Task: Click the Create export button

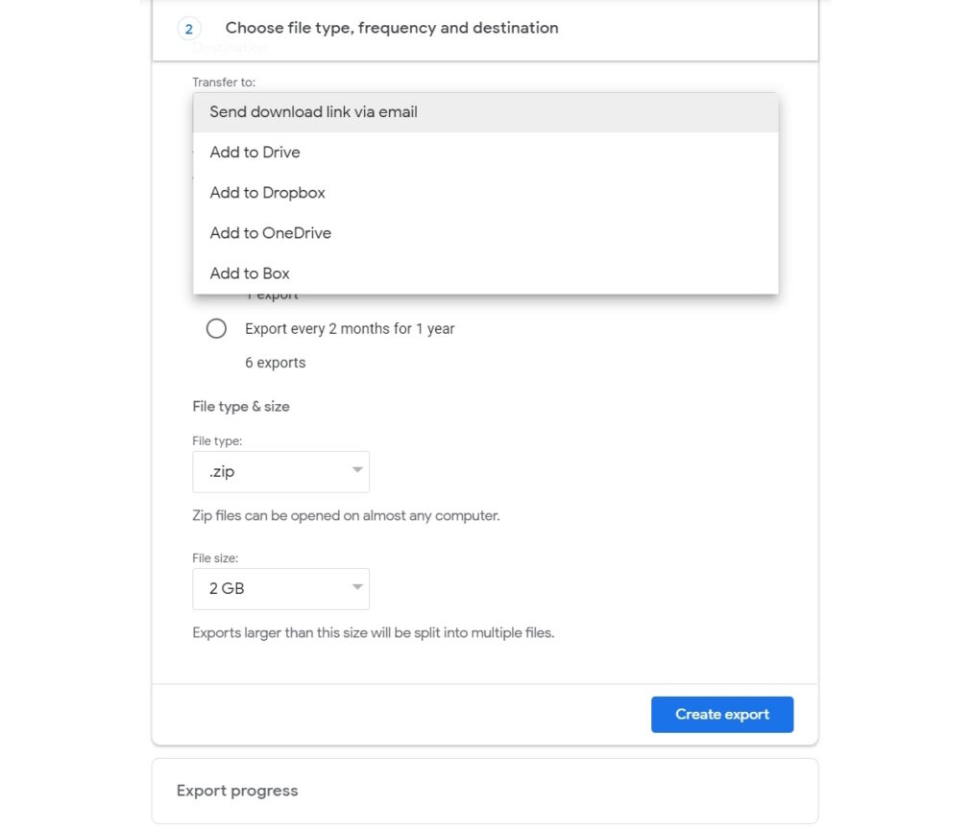Action: (x=721, y=714)
